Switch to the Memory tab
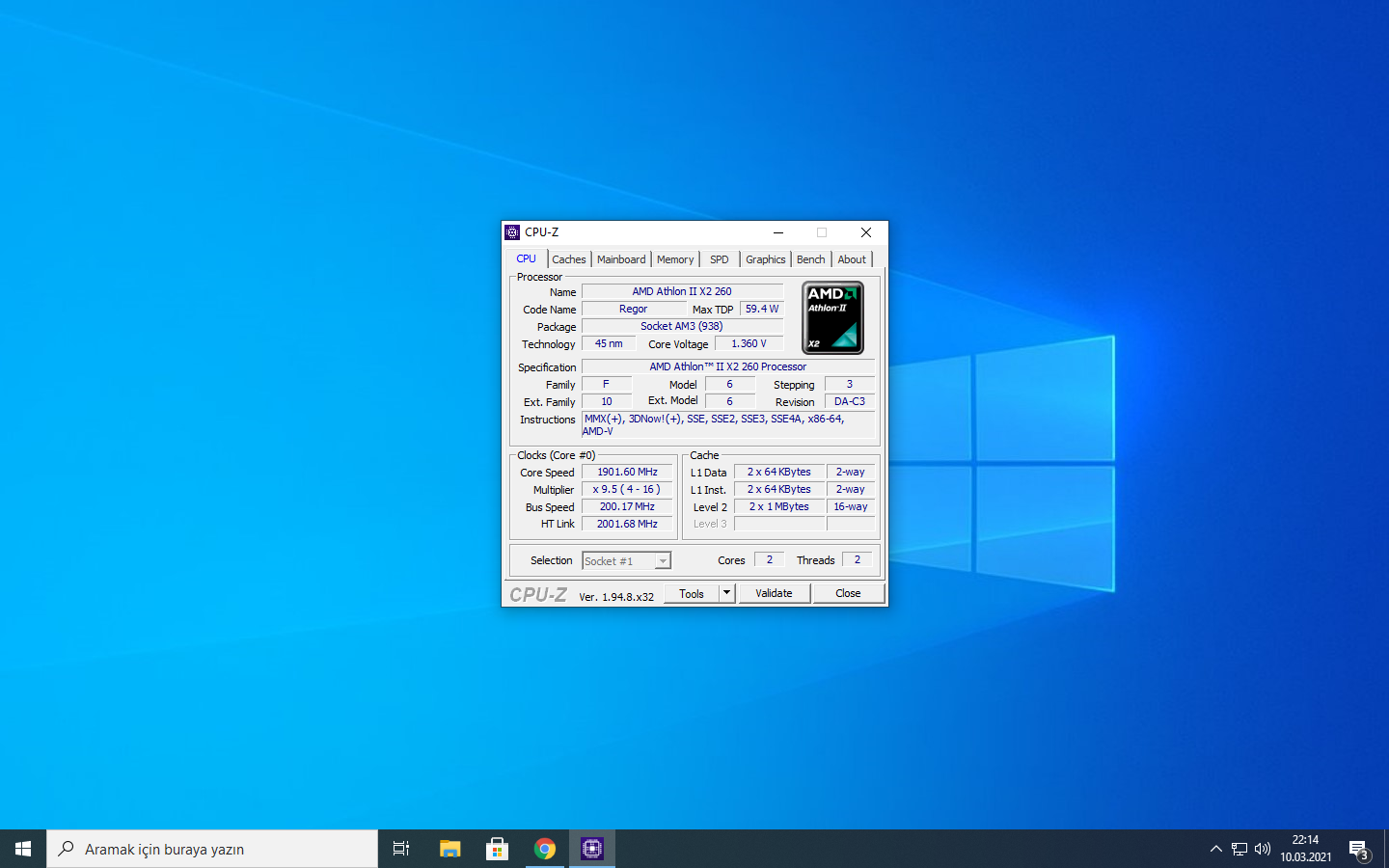The width and height of the screenshot is (1389, 868). [675, 259]
